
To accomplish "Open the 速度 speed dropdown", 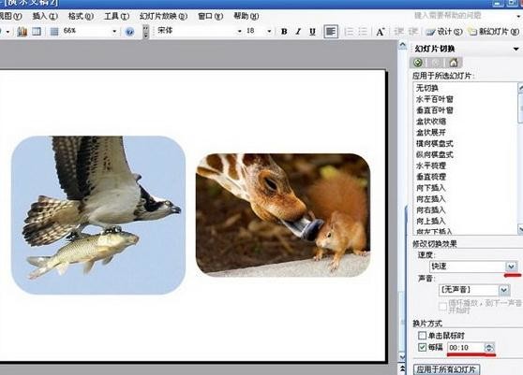I will coord(512,267).
